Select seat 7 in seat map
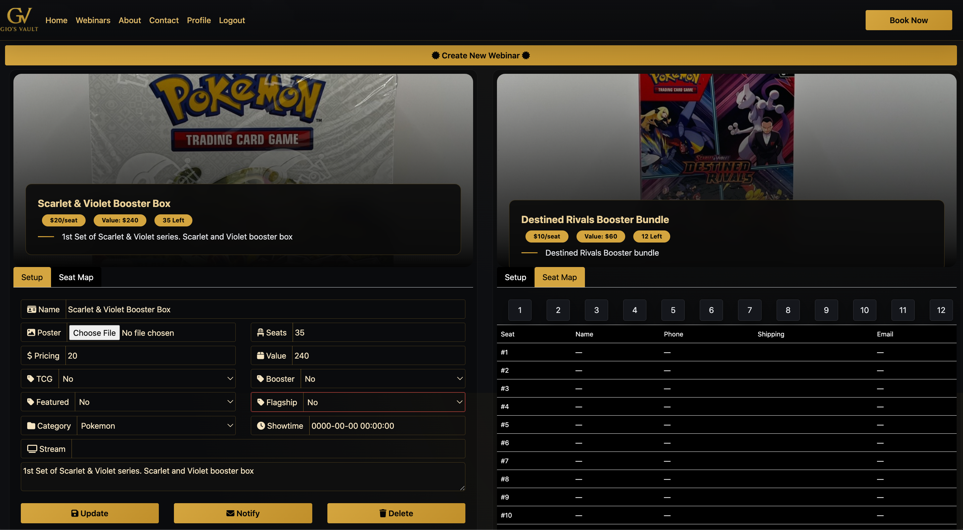Image resolution: width=963 pixels, height=530 pixels. pos(749,310)
